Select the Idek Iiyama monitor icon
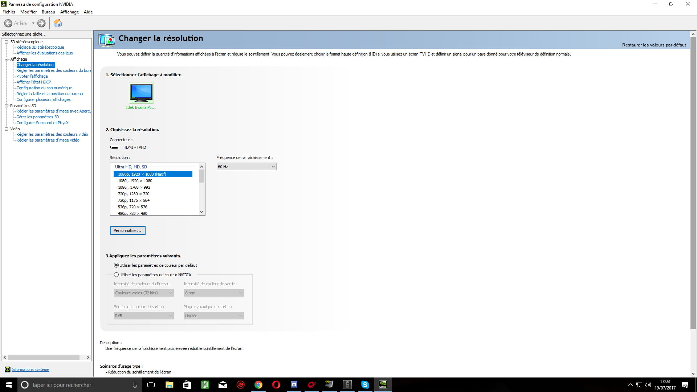This screenshot has height=392, width=697. point(141,93)
